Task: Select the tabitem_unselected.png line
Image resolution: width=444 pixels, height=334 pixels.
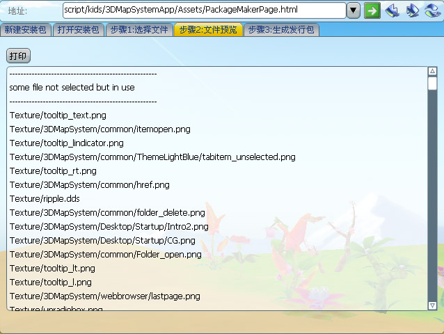Action: [x=152, y=157]
